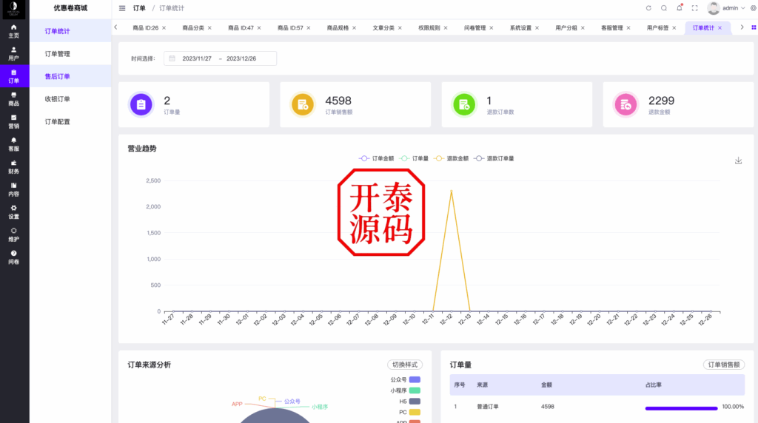Click the green 退款订单数 icon
The height and width of the screenshot is (423, 758).
point(464,104)
